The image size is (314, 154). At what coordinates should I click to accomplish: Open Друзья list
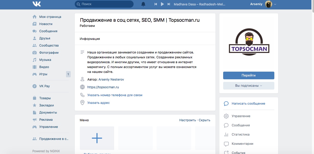click(45, 38)
